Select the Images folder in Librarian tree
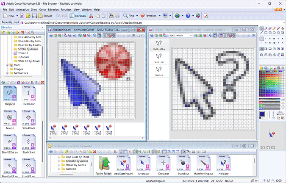 [18, 69]
